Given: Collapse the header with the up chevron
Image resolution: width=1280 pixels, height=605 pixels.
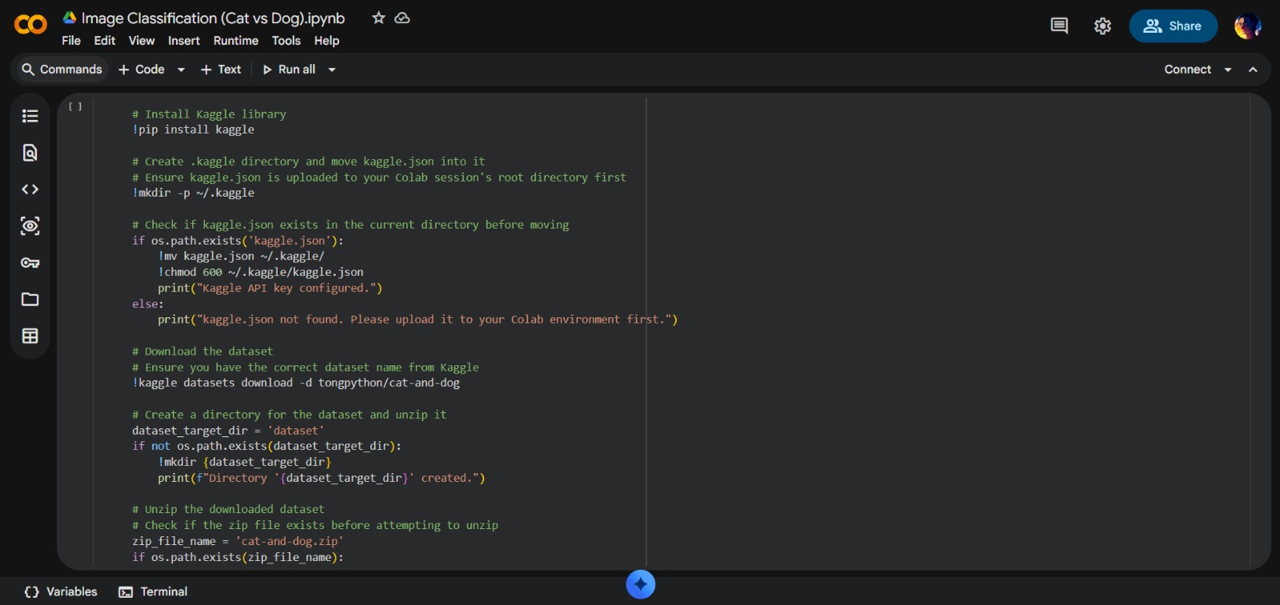Looking at the screenshot, I should [x=1253, y=70].
